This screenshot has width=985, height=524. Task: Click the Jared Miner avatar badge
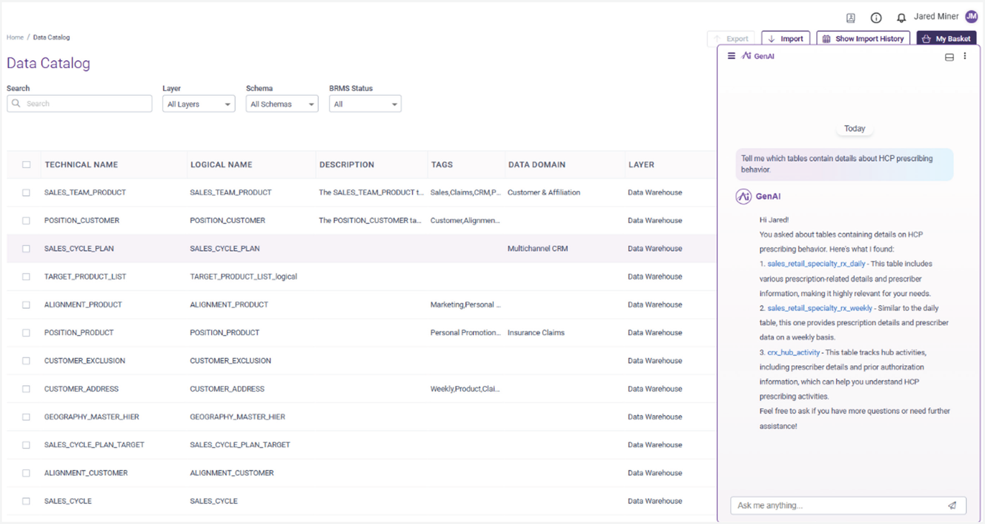972,16
